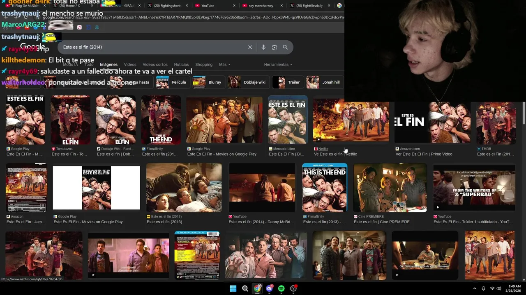Open Wi-Fi network settings
This screenshot has width=526, height=295.
(492, 288)
